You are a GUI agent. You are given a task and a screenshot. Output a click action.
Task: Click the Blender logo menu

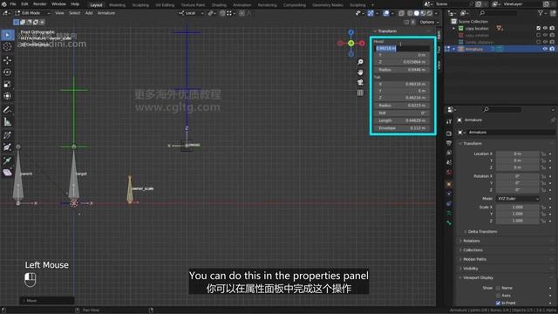pos(3,4)
